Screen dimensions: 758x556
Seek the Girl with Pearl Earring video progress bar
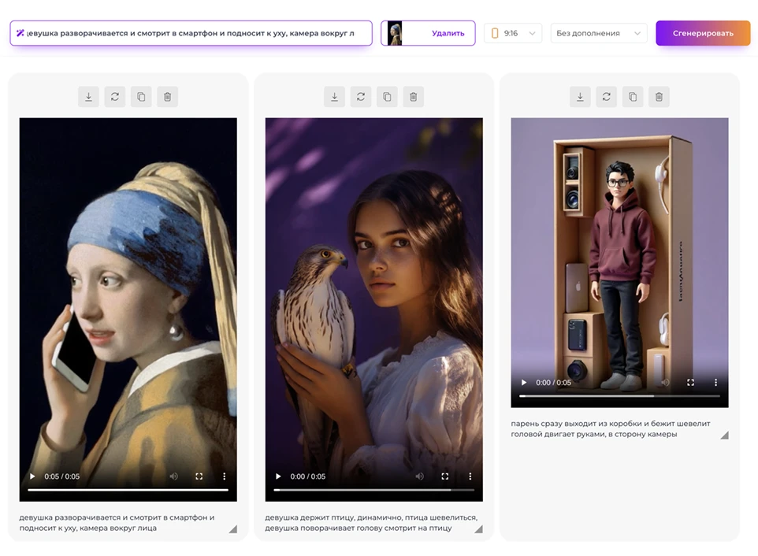(x=128, y=490)
